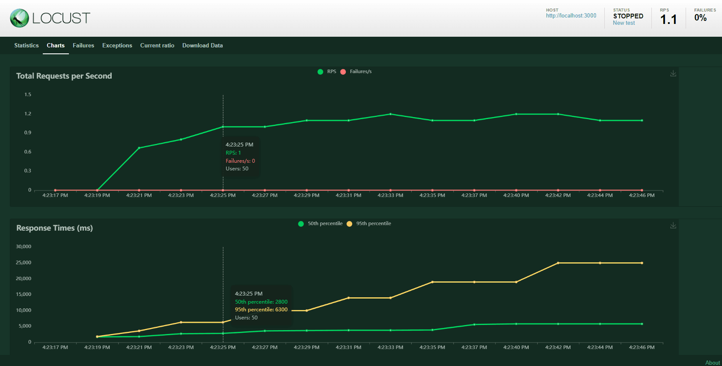Click the STOPPED status text

[x=628, y=16]
